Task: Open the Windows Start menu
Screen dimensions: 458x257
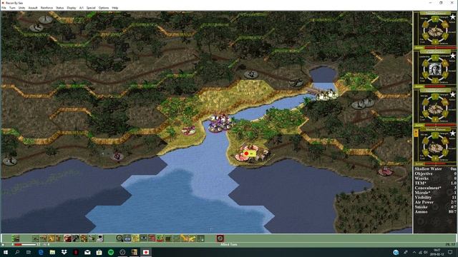Action: (x=6, y=252)
